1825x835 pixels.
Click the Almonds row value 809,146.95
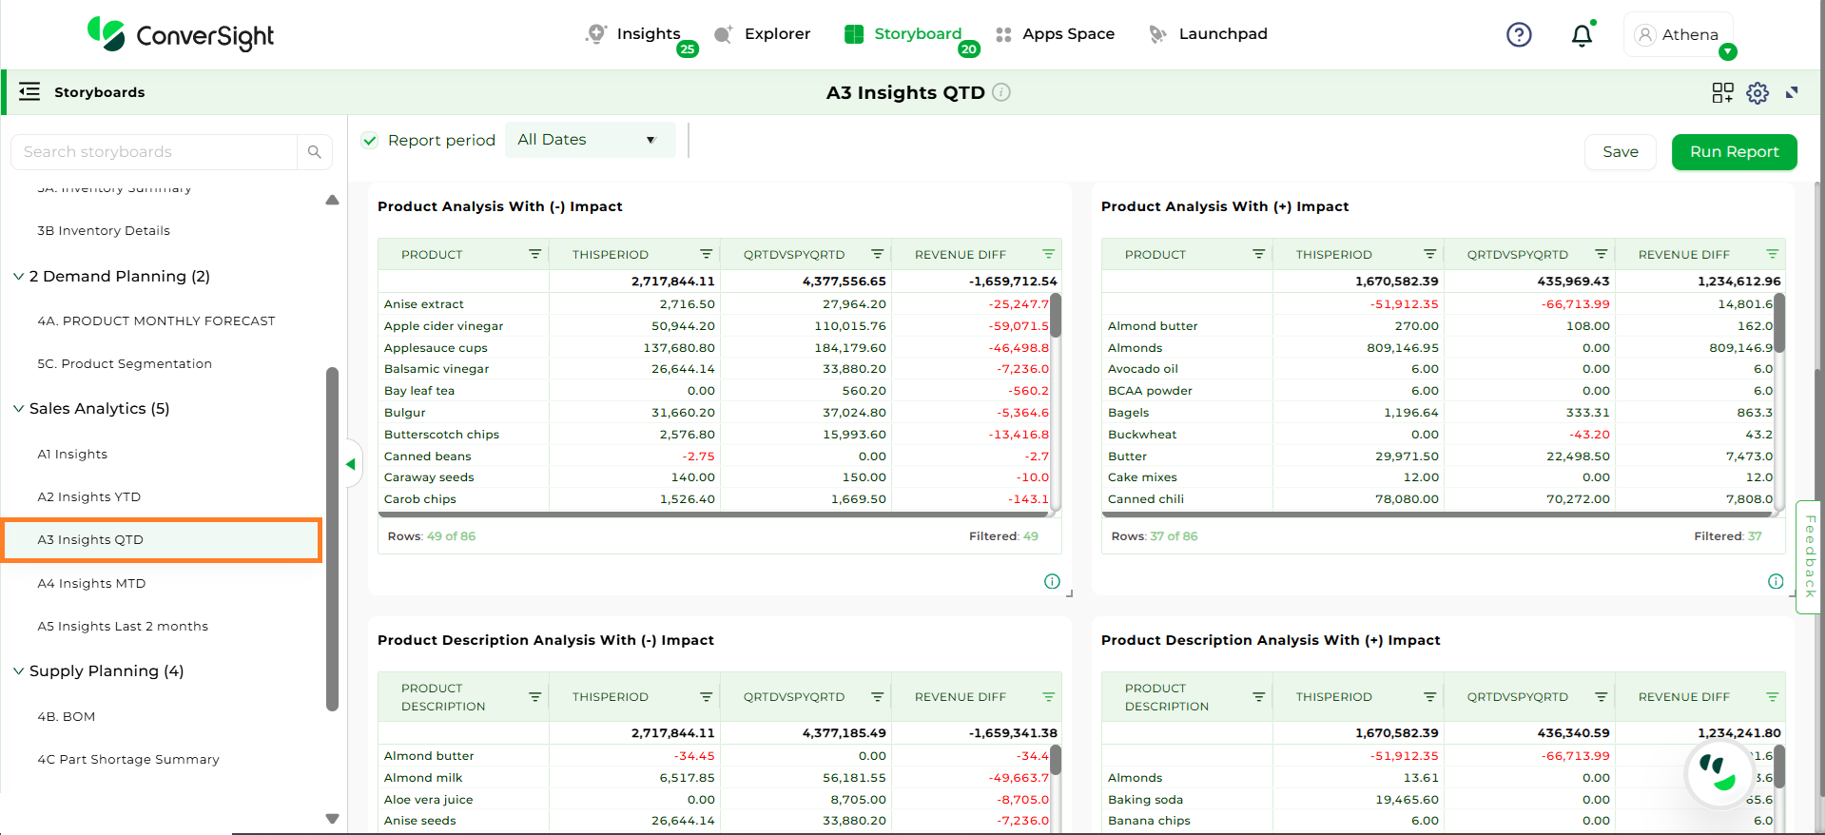pyautogui.click(x=1403, y=348)
